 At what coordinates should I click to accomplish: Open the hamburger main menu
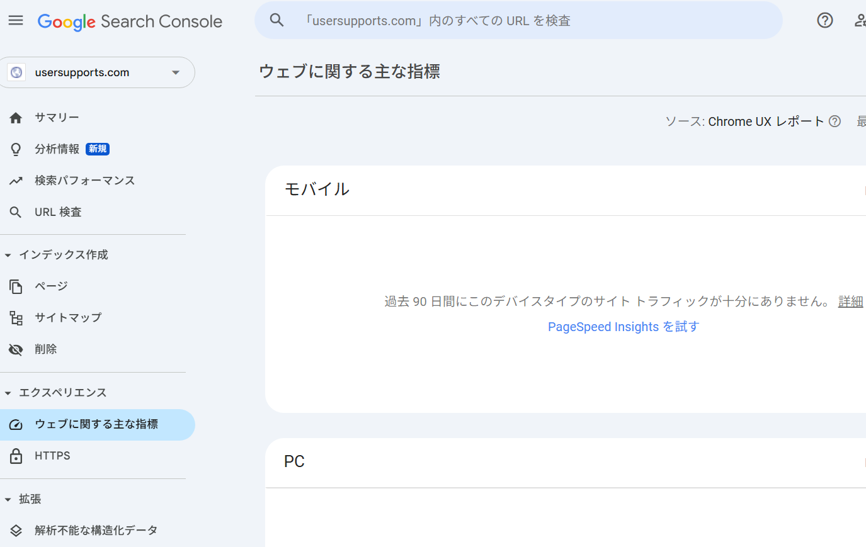tap(16, 21)
